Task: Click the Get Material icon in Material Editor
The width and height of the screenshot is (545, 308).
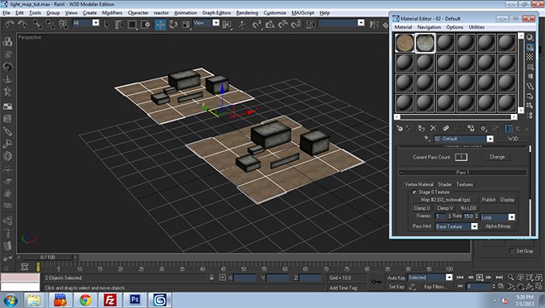Action: tap(400, 129)
